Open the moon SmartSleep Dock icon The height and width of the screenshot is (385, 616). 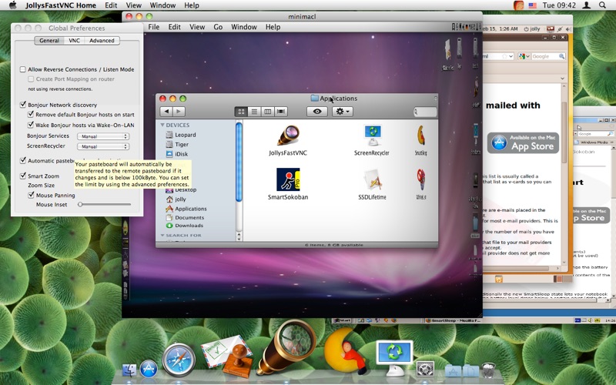[343, 350]
